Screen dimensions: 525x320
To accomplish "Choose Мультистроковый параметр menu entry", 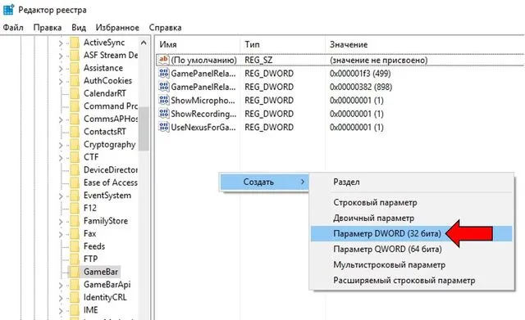I will coord(411,265).
